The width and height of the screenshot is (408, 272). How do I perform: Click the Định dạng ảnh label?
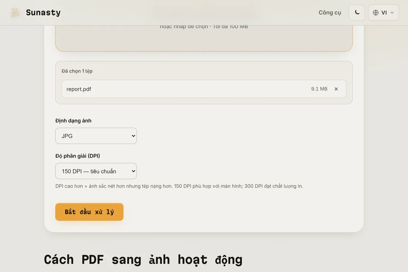point(73,121)
